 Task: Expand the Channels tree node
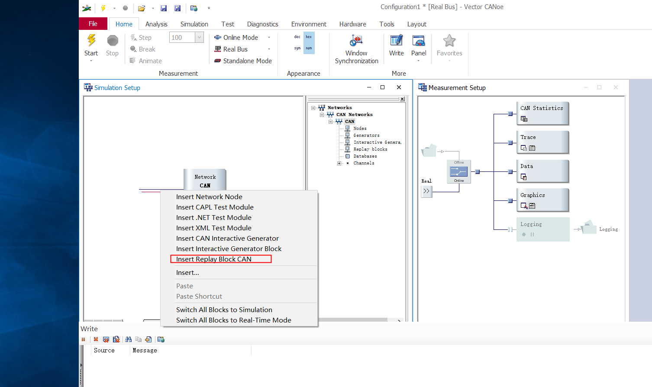[x=339, y=163]
